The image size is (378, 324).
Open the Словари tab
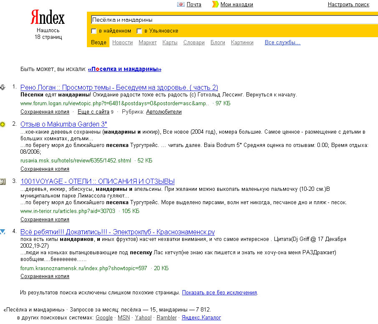[194, 43]
